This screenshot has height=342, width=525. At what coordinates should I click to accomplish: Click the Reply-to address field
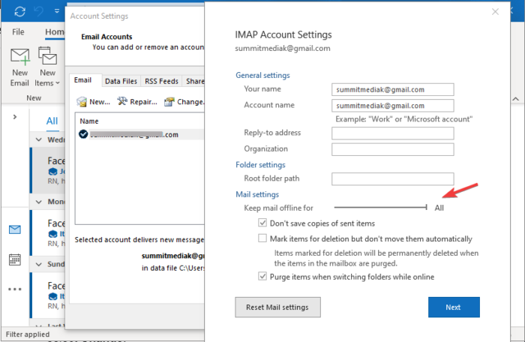coord(393,133)
